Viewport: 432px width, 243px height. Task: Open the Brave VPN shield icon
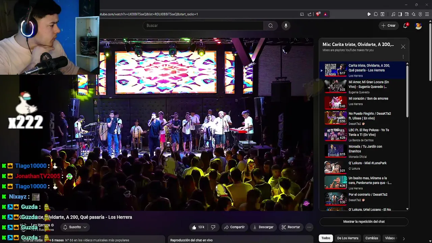pyautogui.click(x=420, y=14)
